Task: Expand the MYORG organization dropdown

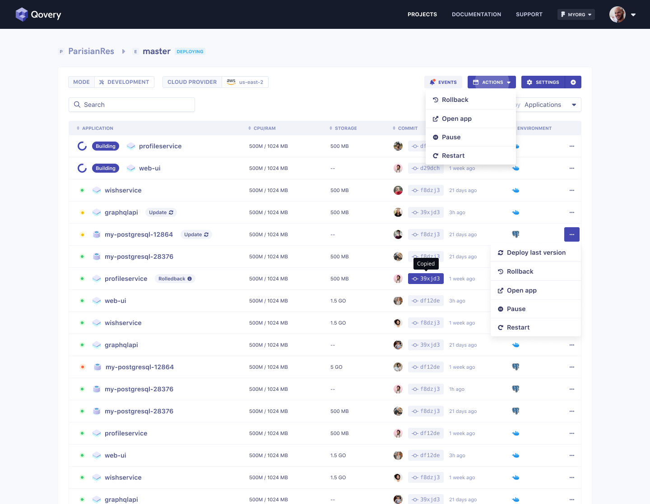Action: click(576, 14)
